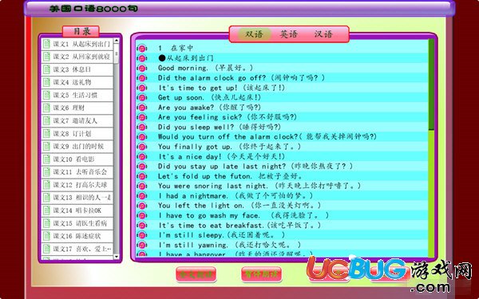The image size is (479, 299).
Task: Click speaker icon for "I had a nightmare."
Action: pyautogui.click(x=142, y=195)
